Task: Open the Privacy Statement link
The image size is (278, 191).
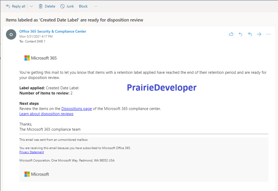Action: [32, 152]
